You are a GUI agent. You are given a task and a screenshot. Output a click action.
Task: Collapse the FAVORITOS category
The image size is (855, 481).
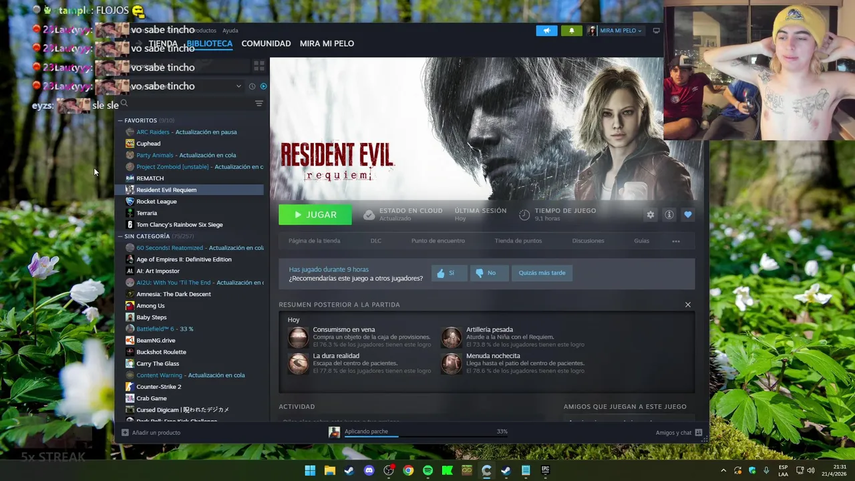tap(120, 120)
